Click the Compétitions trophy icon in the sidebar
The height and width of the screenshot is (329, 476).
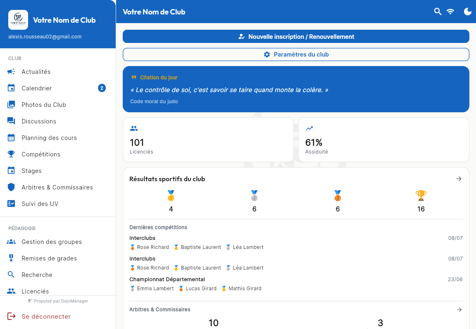click(x=11, y=154)
